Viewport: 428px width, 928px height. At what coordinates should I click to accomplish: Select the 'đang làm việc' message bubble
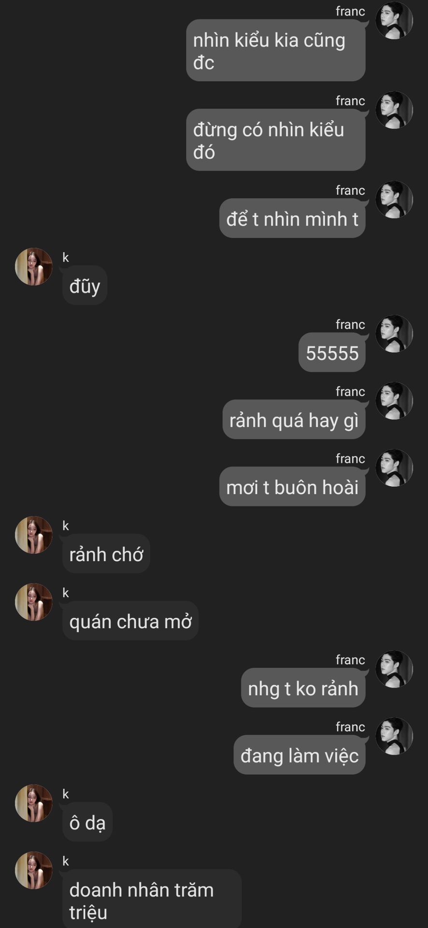pos(300,755)
